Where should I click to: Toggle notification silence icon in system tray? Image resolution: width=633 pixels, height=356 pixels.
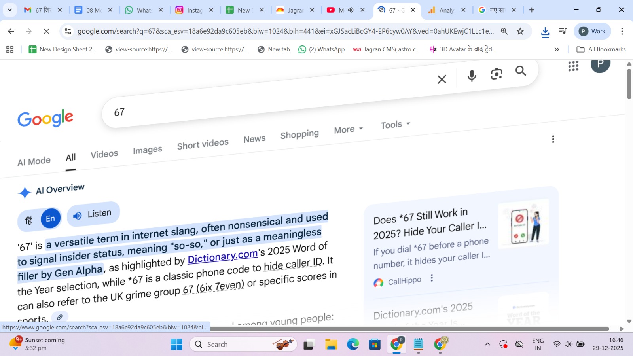[519, 344]
